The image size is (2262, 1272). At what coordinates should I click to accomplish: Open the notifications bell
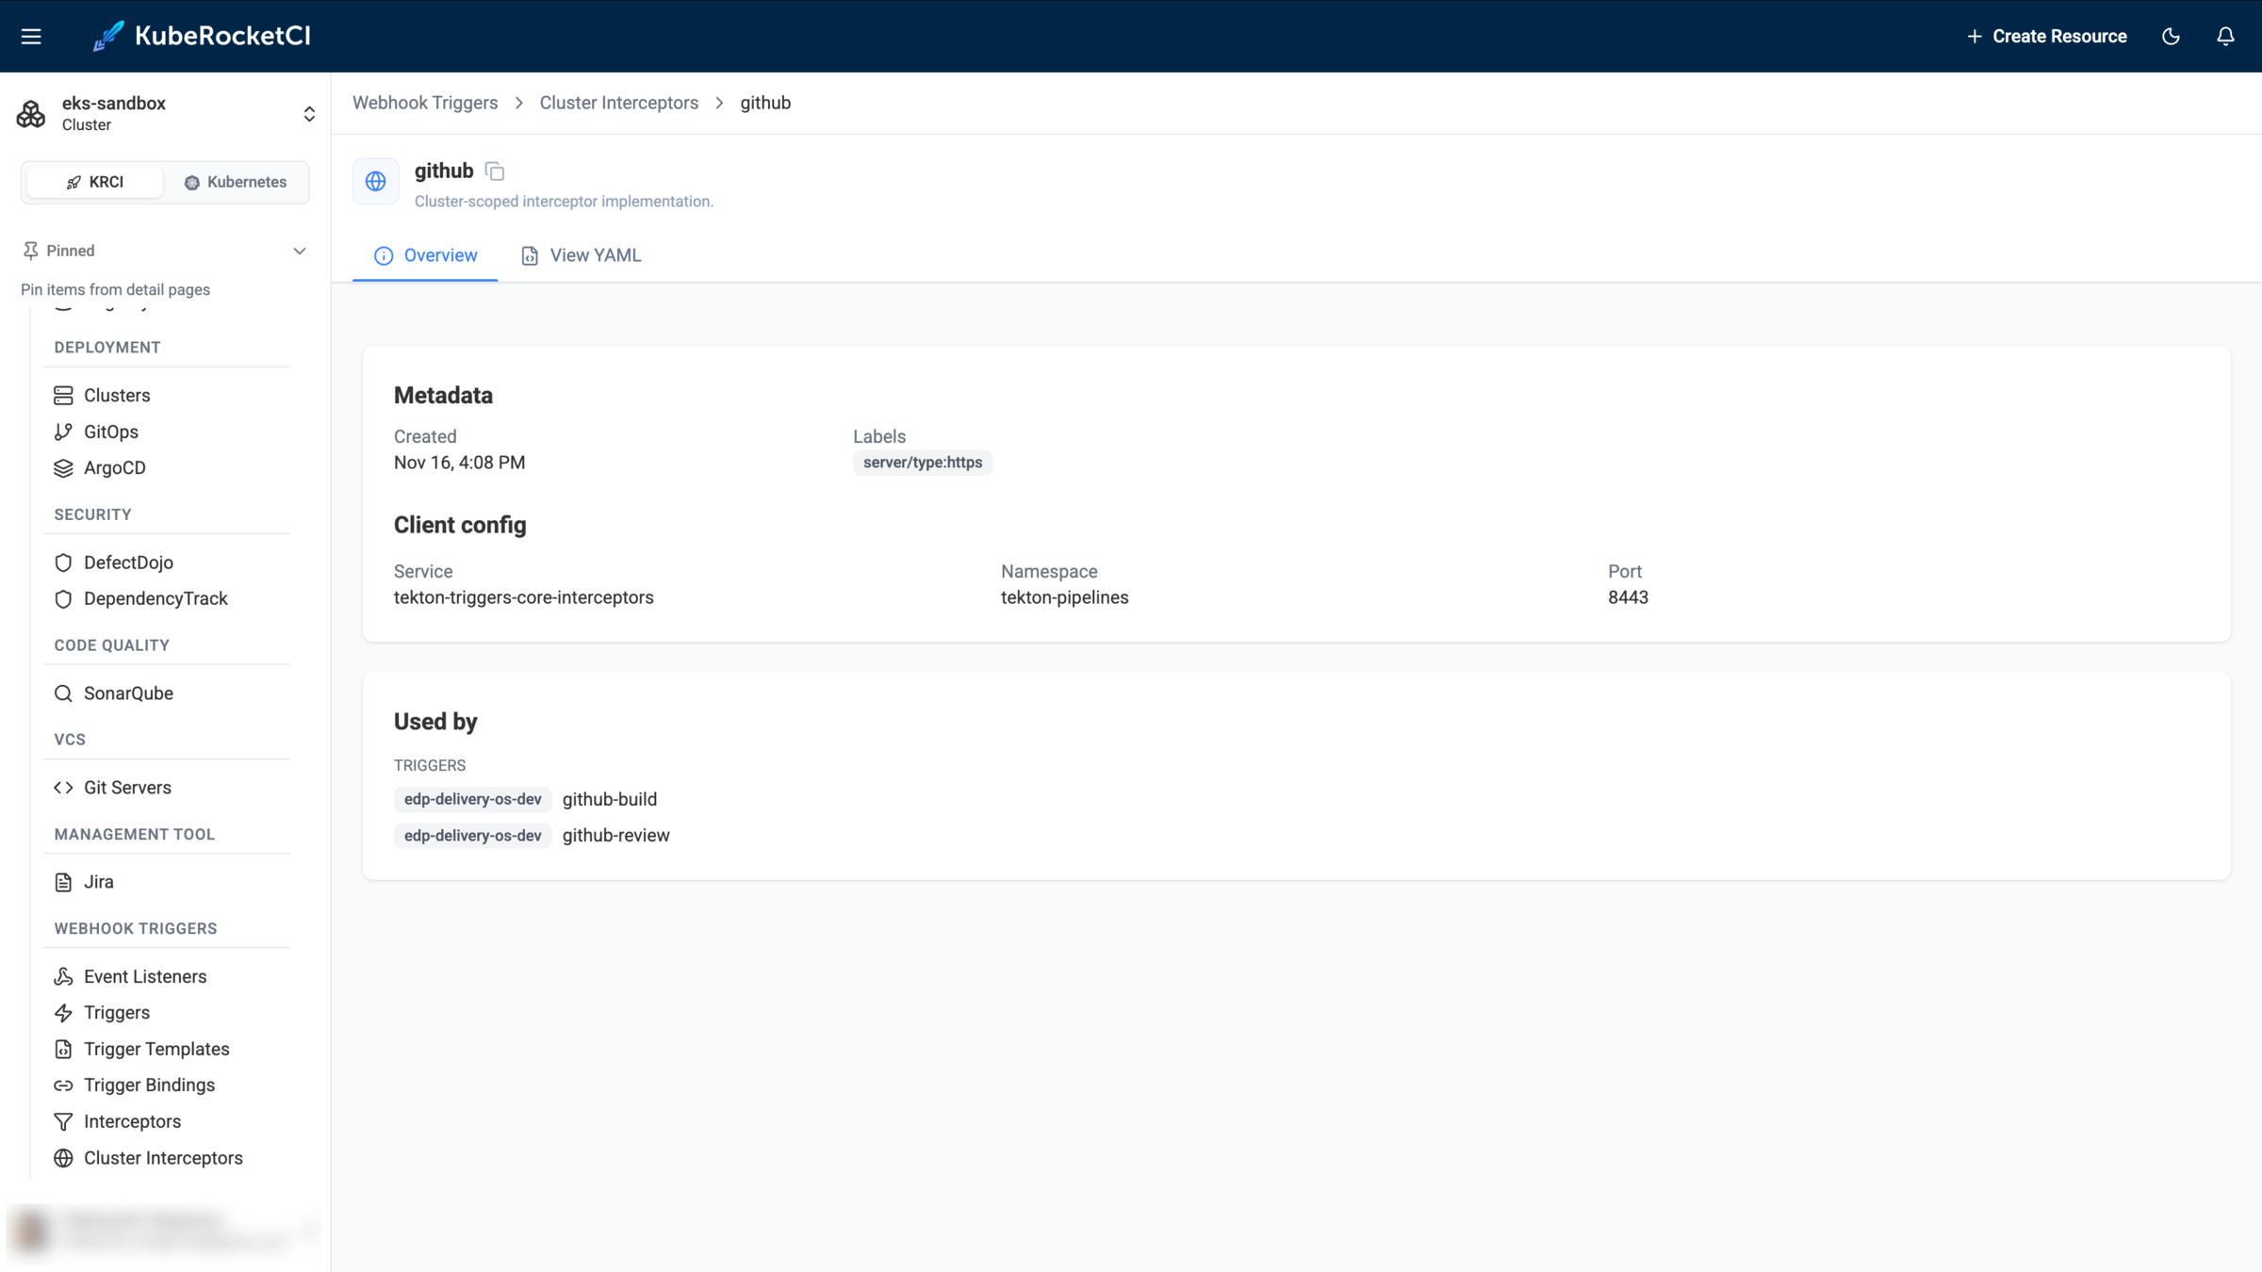[2225, 36]
